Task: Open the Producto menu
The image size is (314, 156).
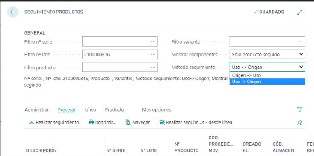Action: (x=115, y=109)
